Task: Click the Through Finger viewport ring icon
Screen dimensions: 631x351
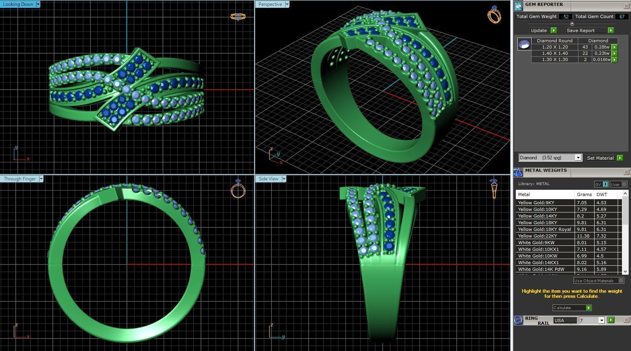Action: click(238, 189)
